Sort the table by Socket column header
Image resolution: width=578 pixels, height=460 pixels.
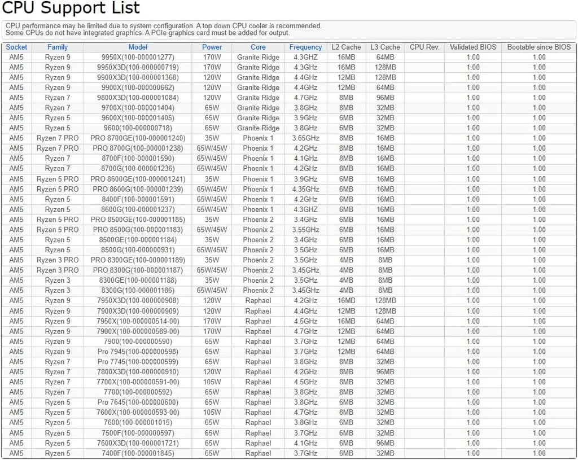(x=16, y=47)
